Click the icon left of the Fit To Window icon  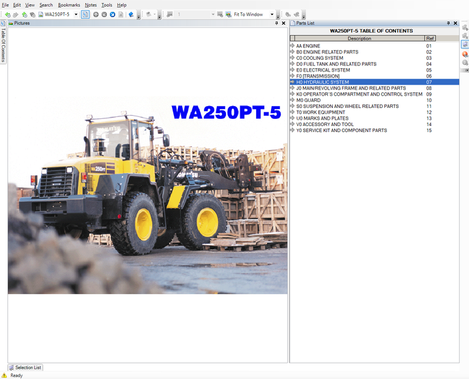(220, 14)
